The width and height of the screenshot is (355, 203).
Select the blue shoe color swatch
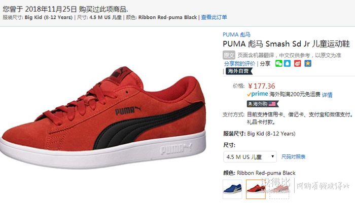(x=232, y=189)
